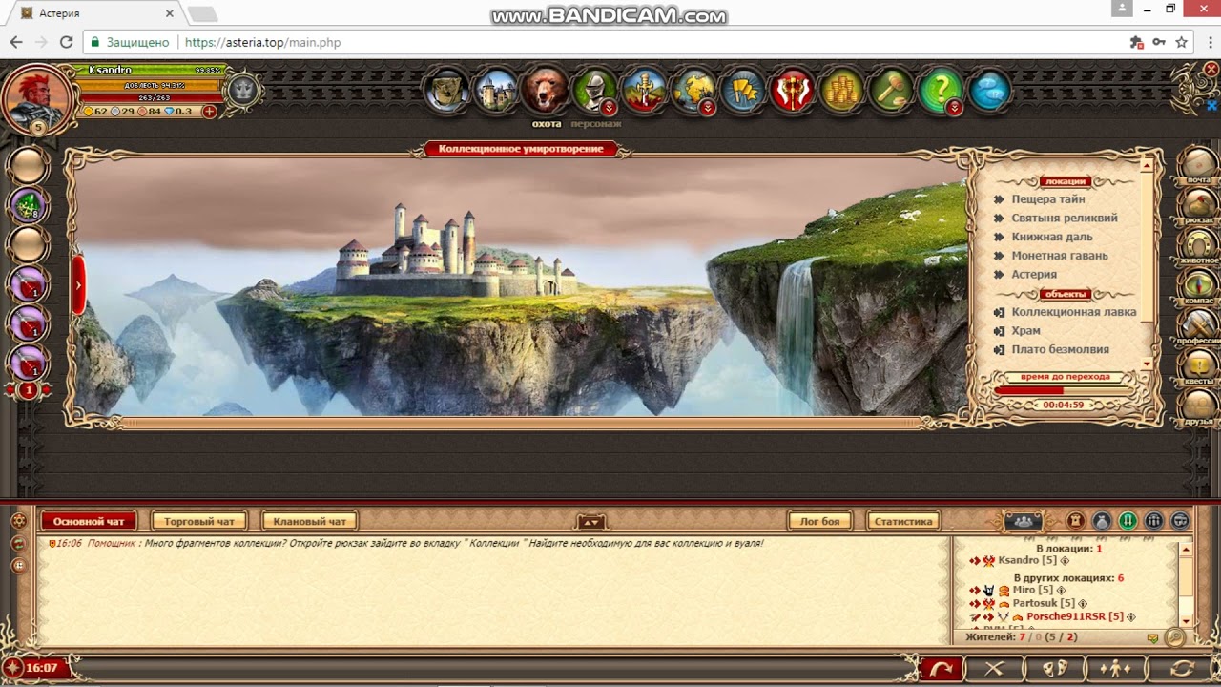
Task: Toggle the green swords filter icon
Action: [x=1128, y=521]
